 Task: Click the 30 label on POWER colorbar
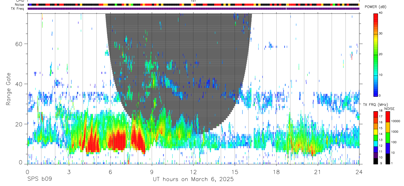(x=380, y=33)
